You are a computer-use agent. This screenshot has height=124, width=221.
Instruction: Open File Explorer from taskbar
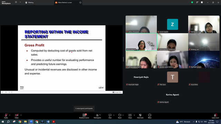(25, 122)
